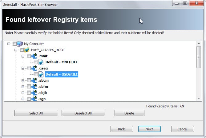
Task: Click the vertical scrollbar thumb
Action: [x=199, y=57]
